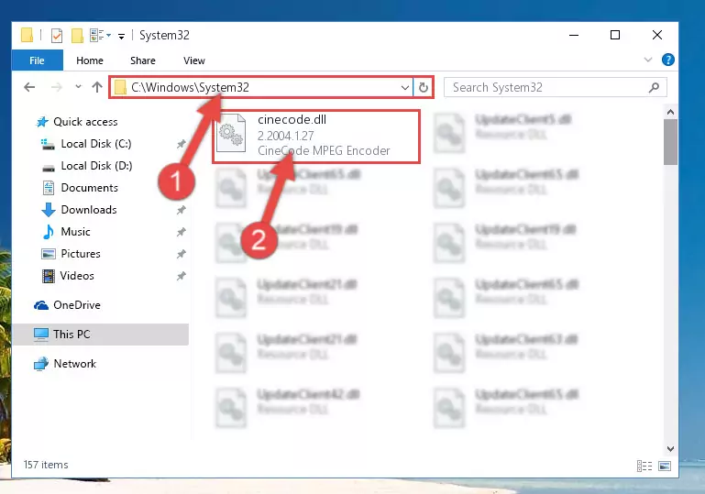The width and height of the screenshot is (705, 494).
Task: Click the pin icon next to Music
Action: [x=182, y=232]
